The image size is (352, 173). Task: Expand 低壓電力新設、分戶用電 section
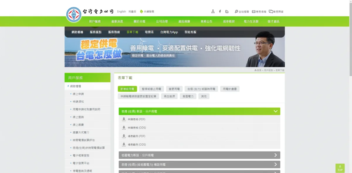(x=199, y=155)
